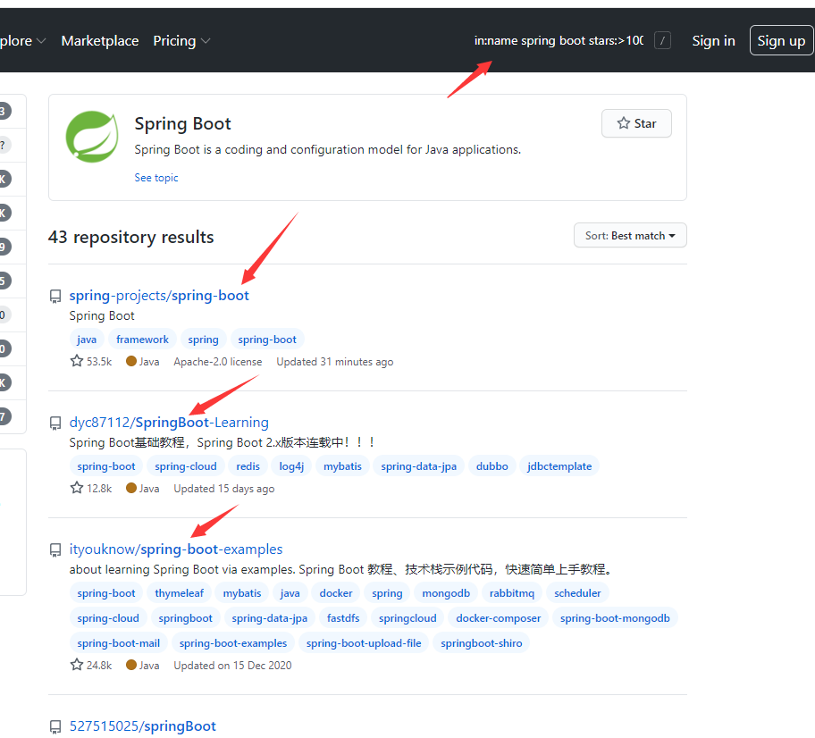Click the star icon beside 24.8k
This screenshot has height=738, width=815.
(77, 665)
